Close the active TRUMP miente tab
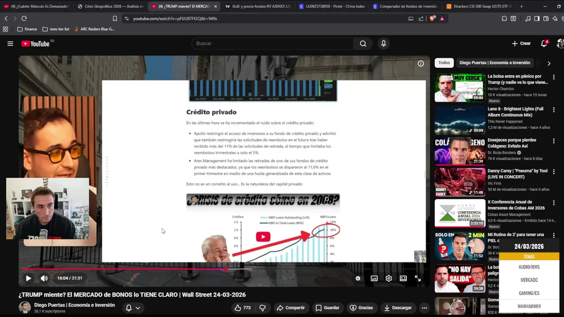 (x=215, y=6)
